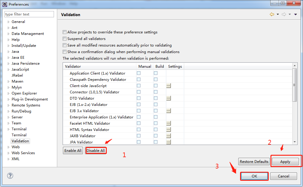Expand the Java EE tree node
The image size is (303, 187).
[x=9, y=58]
